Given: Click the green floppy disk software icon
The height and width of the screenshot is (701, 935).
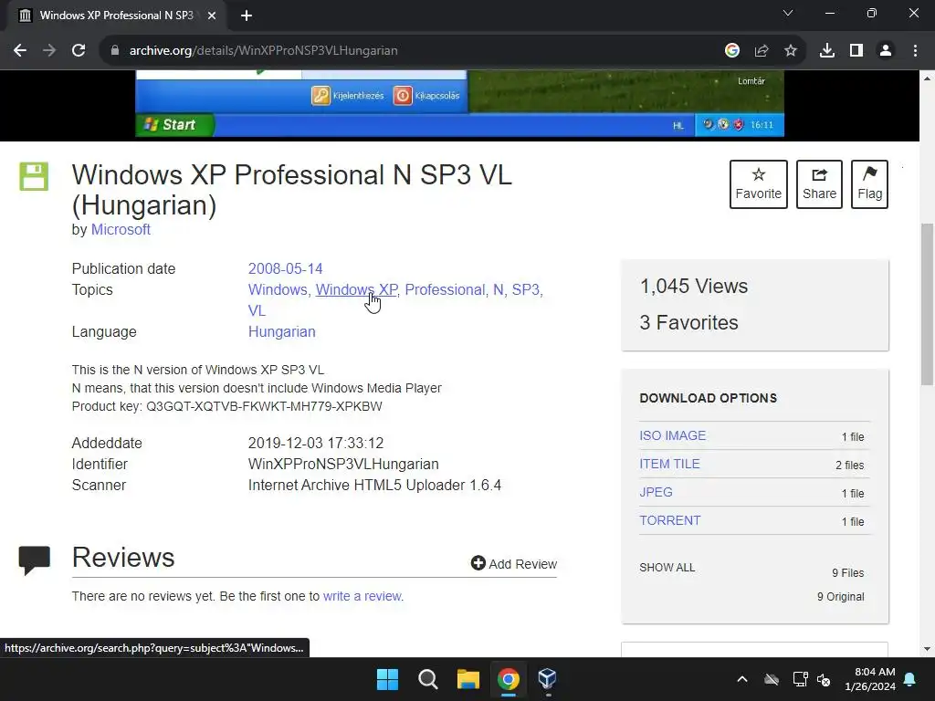Looking at the screenshot, I should tap(34, 176).
